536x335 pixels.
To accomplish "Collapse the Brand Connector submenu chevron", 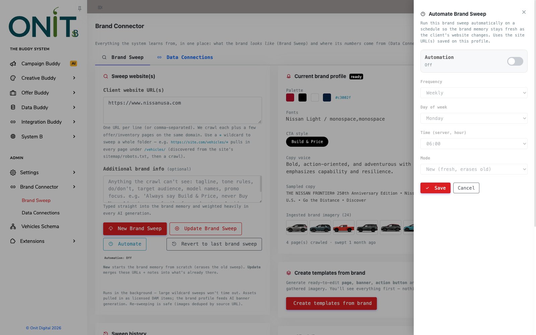I will (74, 187).
